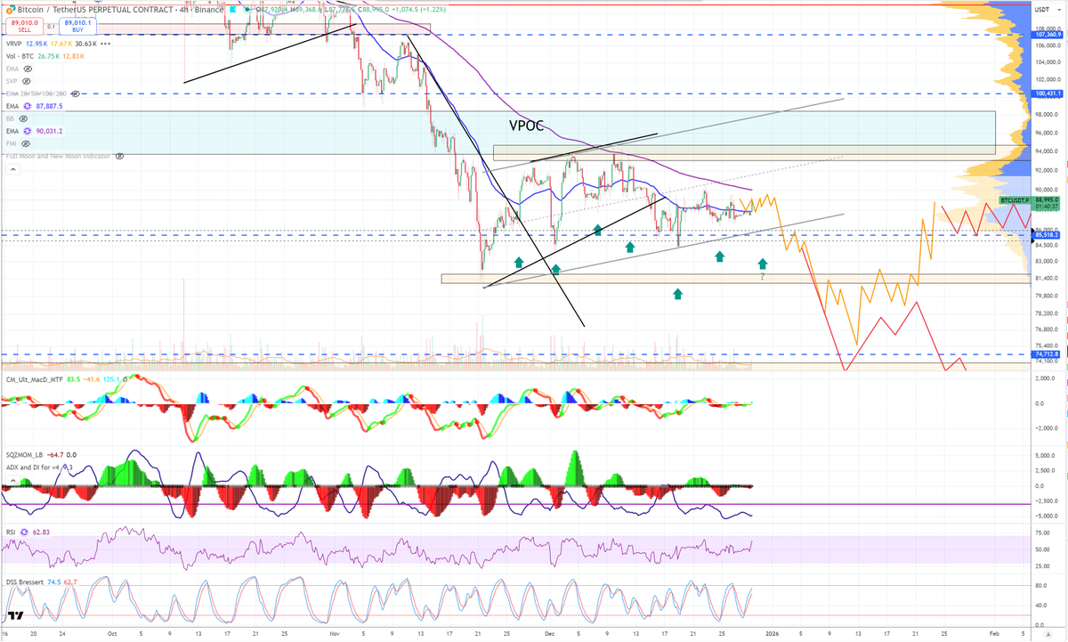The image size is (1068, 642).
Task: Show the hidden BB indicator via its eye icon
Action: point(24,118)
